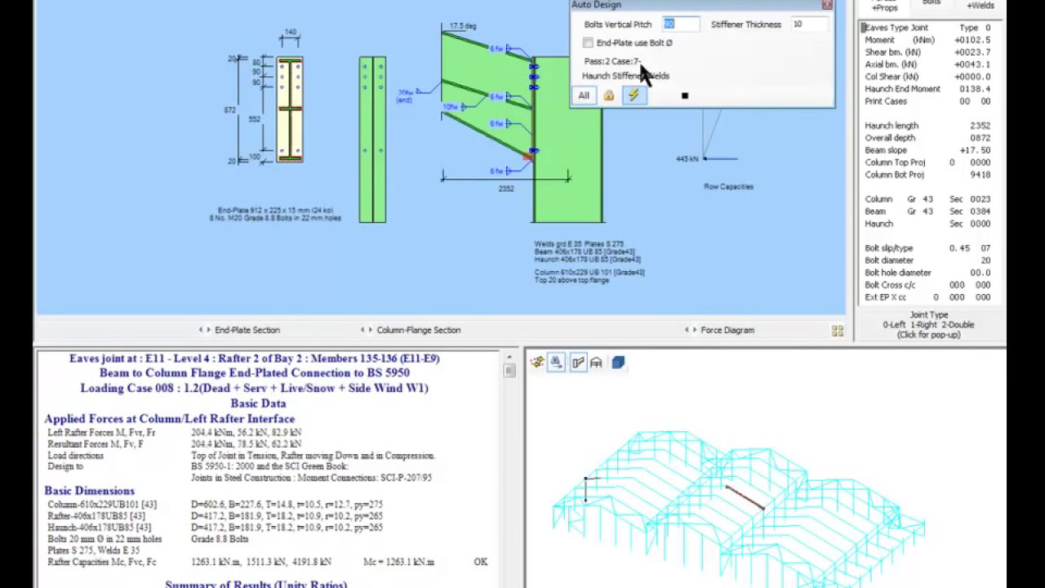This screenshot has height=588, width=1045.
Task: Click left arrow beside Column-Flange Section
Action: 362,330
